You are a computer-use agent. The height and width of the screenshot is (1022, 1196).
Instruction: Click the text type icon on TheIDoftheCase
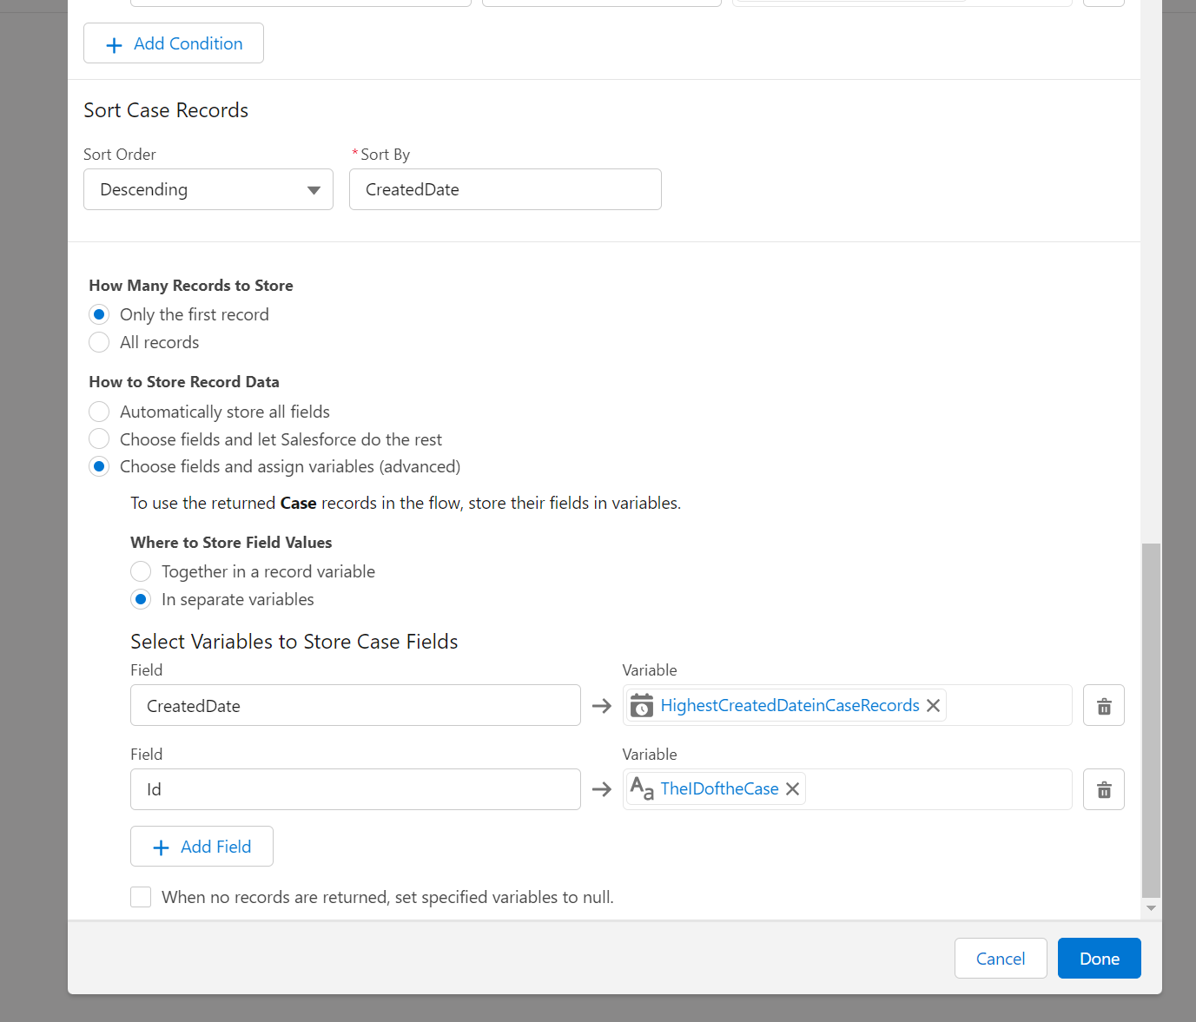(x=642, y=789)
